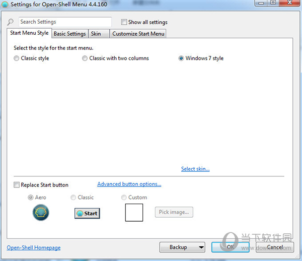This screenshot has width=302, height=261.
Task: Switch to Start Menu Style tab
Action: [x=29, y=33]
